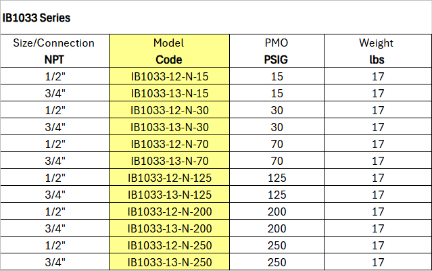This screenshot has width=432, height=271.
Task: Select model code IB1033-12-N-250
Action: (169, 245)
